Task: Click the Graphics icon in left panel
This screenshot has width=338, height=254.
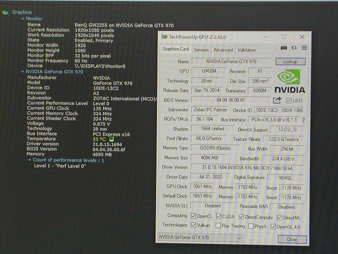Action: [x=6, y=12]
